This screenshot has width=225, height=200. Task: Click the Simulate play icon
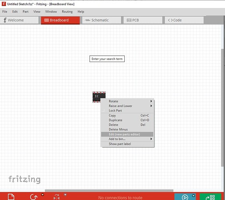[x=185, y=197]
